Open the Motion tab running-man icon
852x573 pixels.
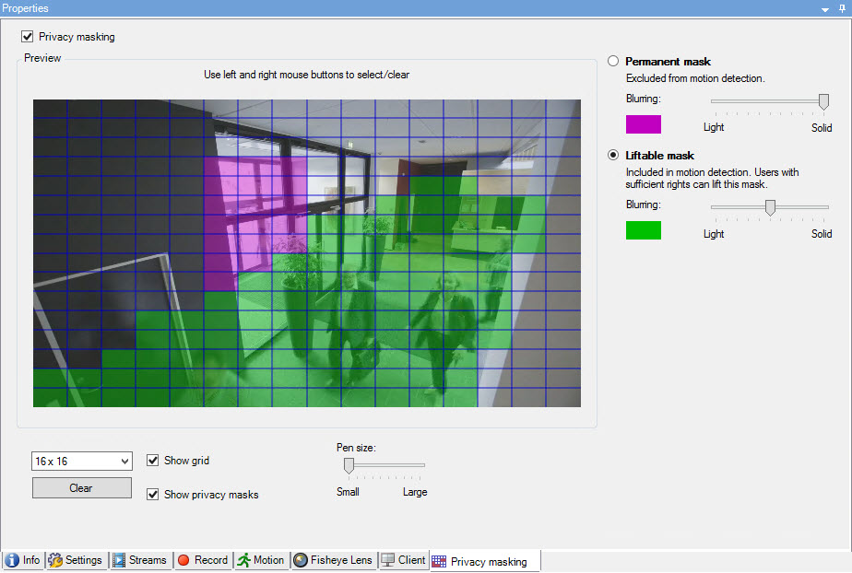coord(243,560)
